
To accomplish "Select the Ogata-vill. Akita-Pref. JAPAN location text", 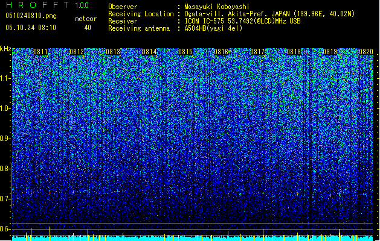I will 269,14.
